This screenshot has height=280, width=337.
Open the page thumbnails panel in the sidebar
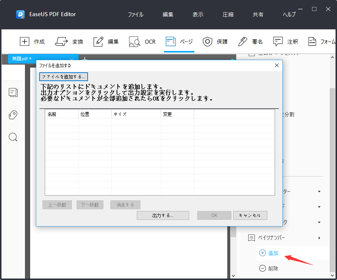click(x=13, y=92)
